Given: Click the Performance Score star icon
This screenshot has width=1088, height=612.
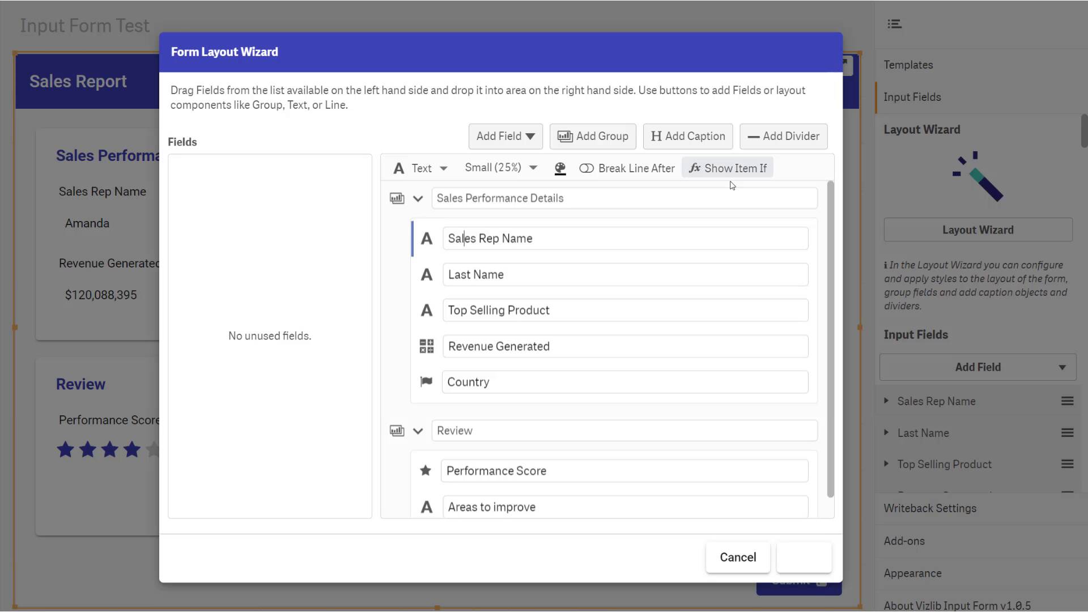Looking at the screenshot, I should click(x=426, y=471).
